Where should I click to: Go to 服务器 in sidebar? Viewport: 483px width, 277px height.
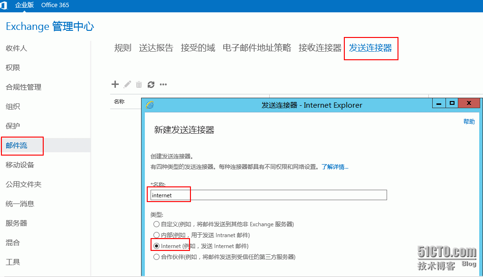point(16,223)
